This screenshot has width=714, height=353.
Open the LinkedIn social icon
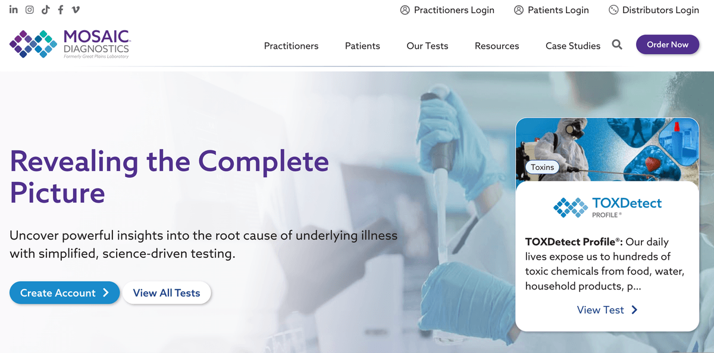click(14, 10)
